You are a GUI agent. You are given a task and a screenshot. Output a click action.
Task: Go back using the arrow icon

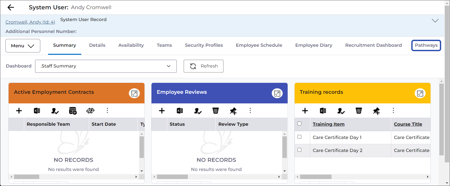tap(11, 7)
